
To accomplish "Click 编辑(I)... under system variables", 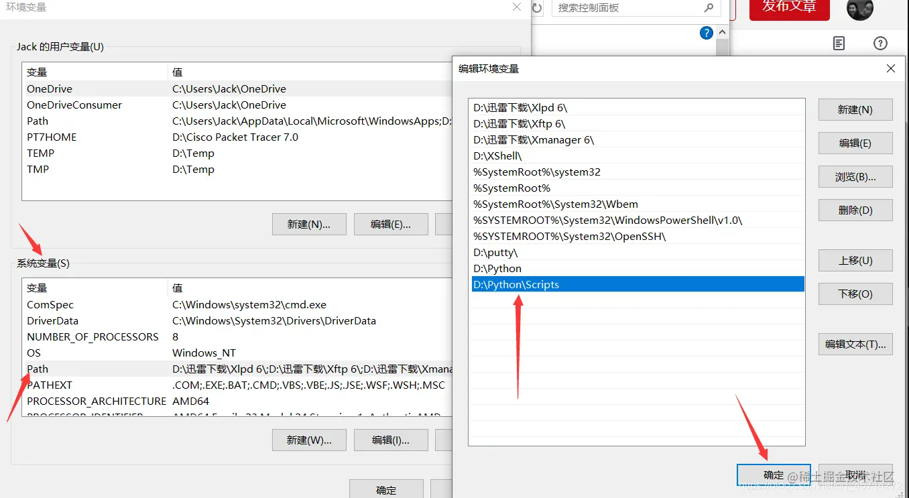I will pos(391,440).
